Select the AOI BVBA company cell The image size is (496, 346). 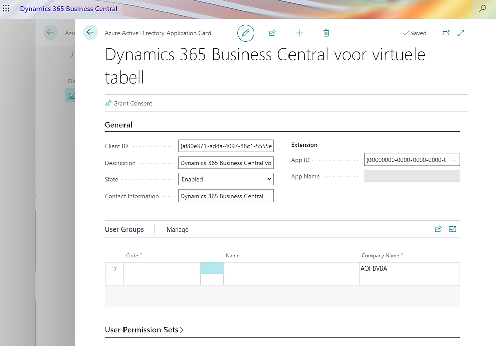pyautogui.click(x=409, y=268)
